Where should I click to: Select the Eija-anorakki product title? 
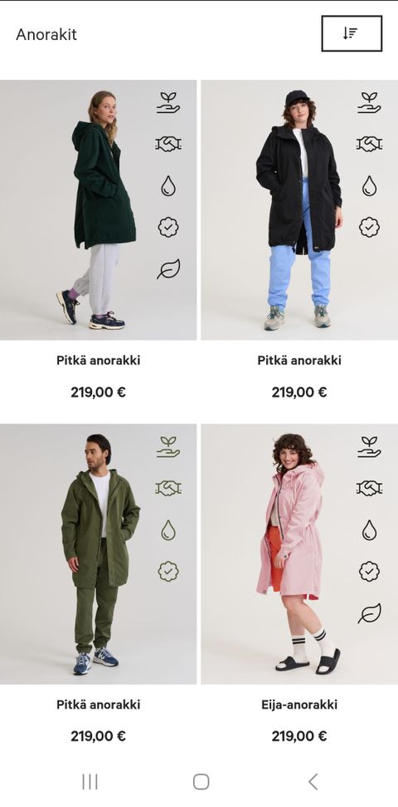[299, 705]
